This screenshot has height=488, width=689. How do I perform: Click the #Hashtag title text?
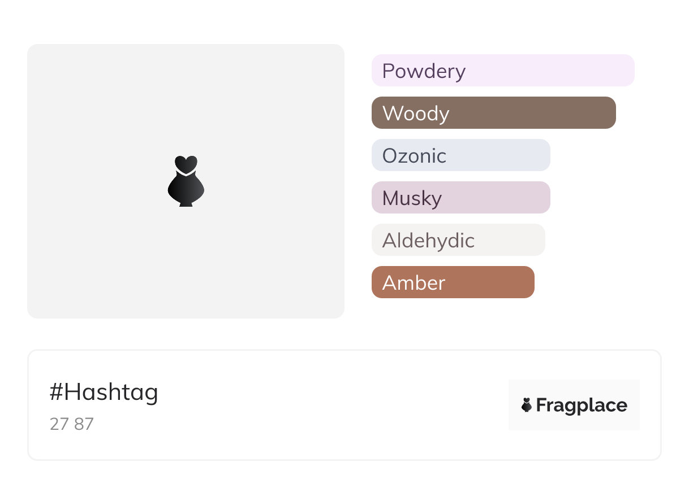[x=104, y=392]
